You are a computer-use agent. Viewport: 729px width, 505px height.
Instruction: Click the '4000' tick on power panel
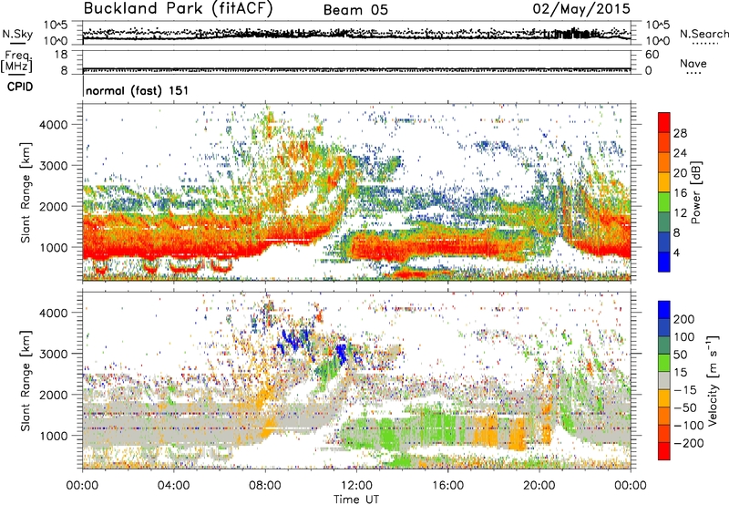[54, 125]
